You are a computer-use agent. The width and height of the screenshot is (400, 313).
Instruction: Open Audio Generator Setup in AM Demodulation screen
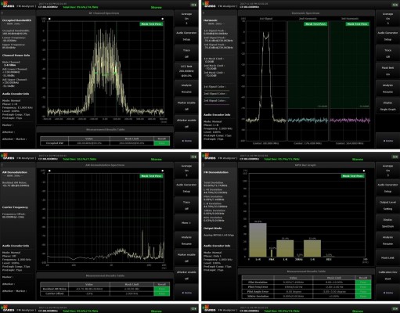[186, 188]
